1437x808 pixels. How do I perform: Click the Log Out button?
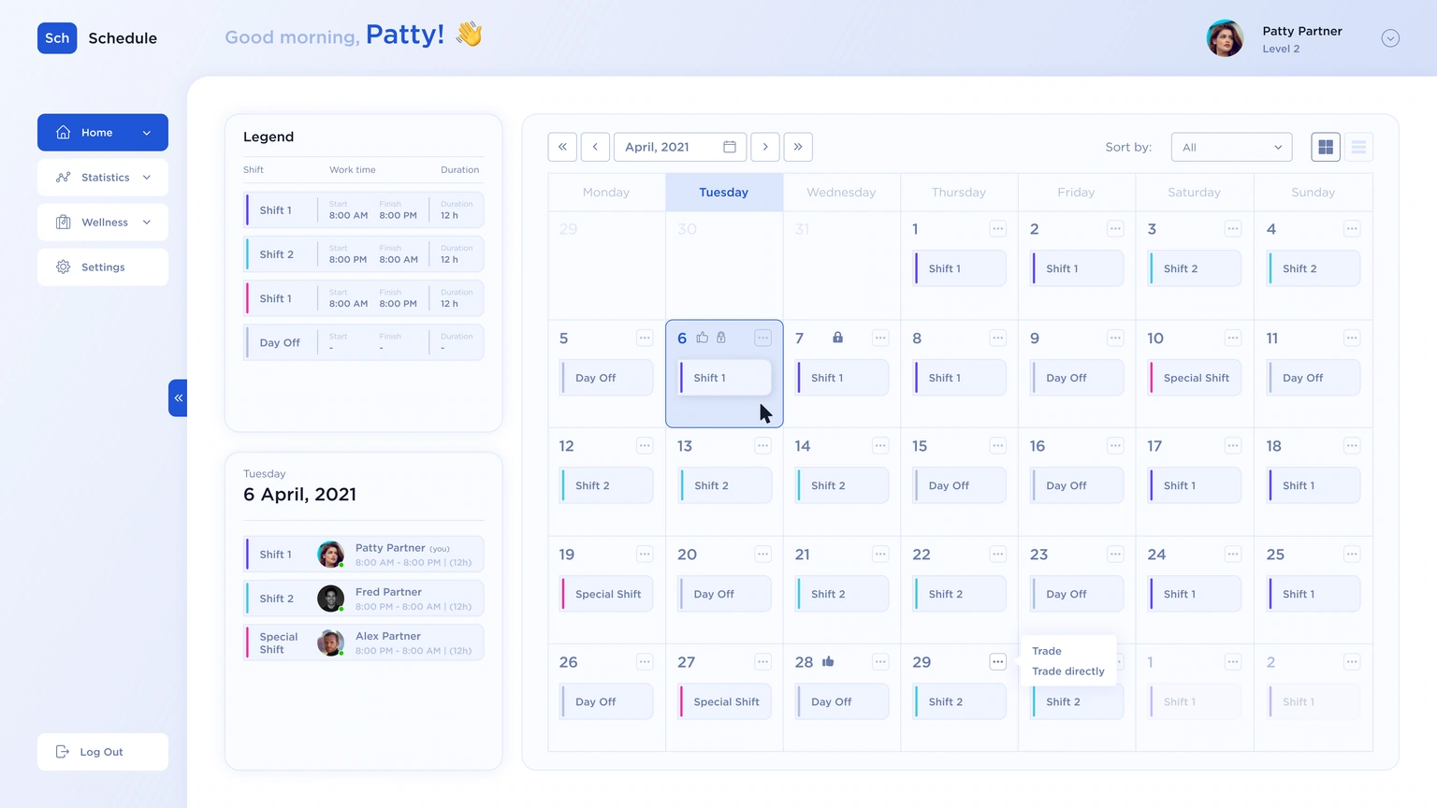(103, 752)
